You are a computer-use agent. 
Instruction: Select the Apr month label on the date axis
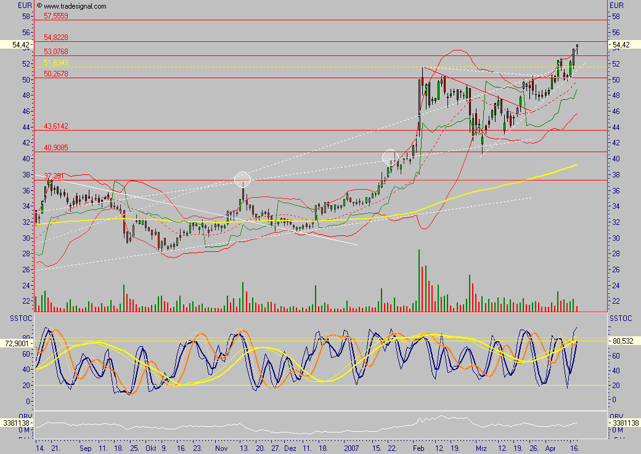coord(550,448)
